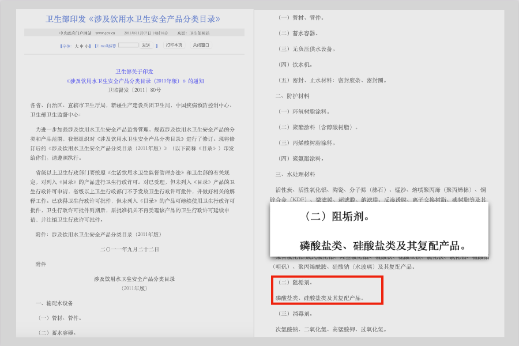Viewport: 519px width, 346px height.
Task: Click the item (三) 丙烯酸树脂涂料
Action: (307, 143)
